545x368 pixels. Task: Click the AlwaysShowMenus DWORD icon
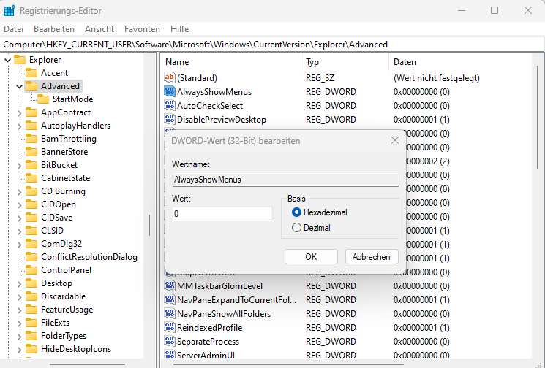(170, 91)
